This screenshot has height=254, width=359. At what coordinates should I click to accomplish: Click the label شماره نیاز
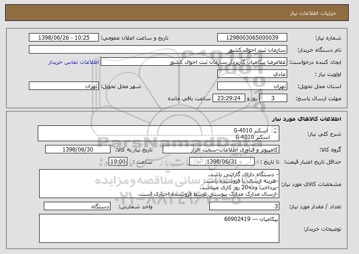click(328, 38)
